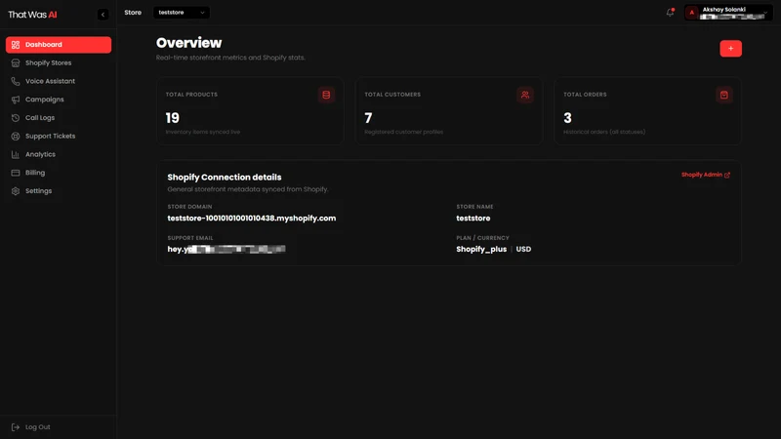Click the TOTAL ORDERS label
Image resolution: width=781 pixels, height=439 pixels.
[585, 95]
